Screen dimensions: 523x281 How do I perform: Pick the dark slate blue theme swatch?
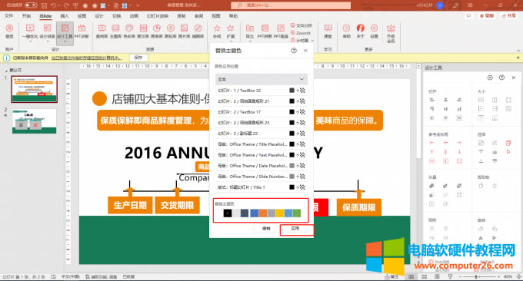click(x=245, y=213)
